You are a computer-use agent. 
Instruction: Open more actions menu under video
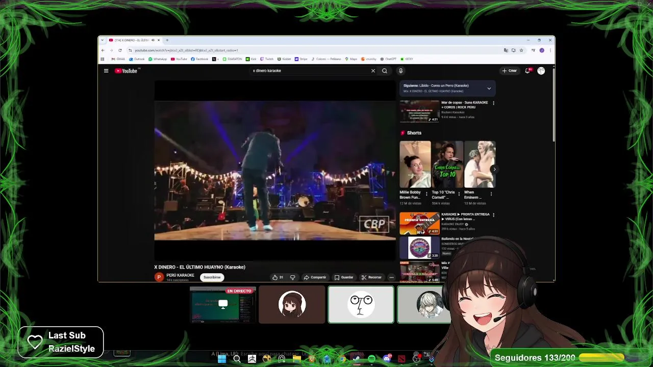click(x=391, y=277)
